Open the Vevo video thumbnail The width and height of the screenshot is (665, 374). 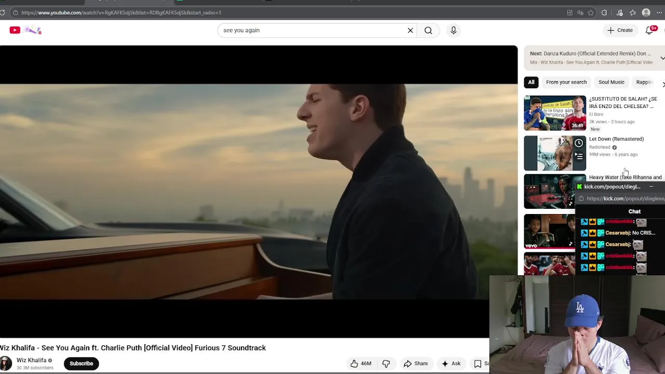(549, 232)
